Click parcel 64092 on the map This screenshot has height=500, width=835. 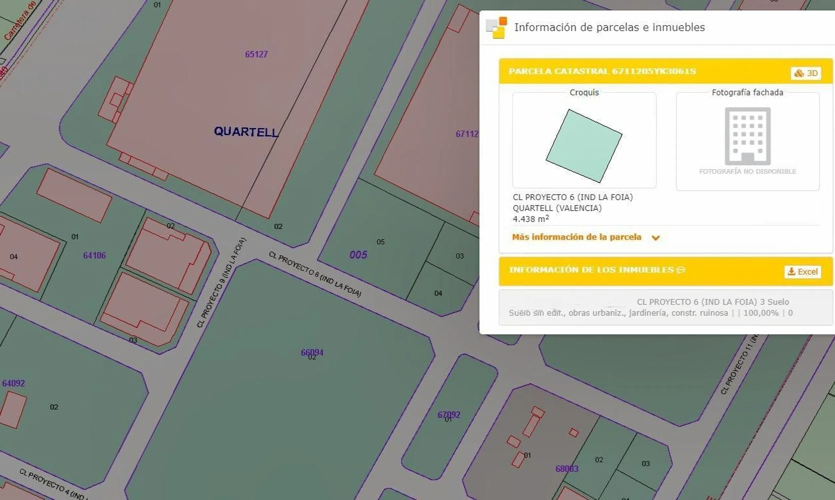pyautogui.click(x=13, y=383)
